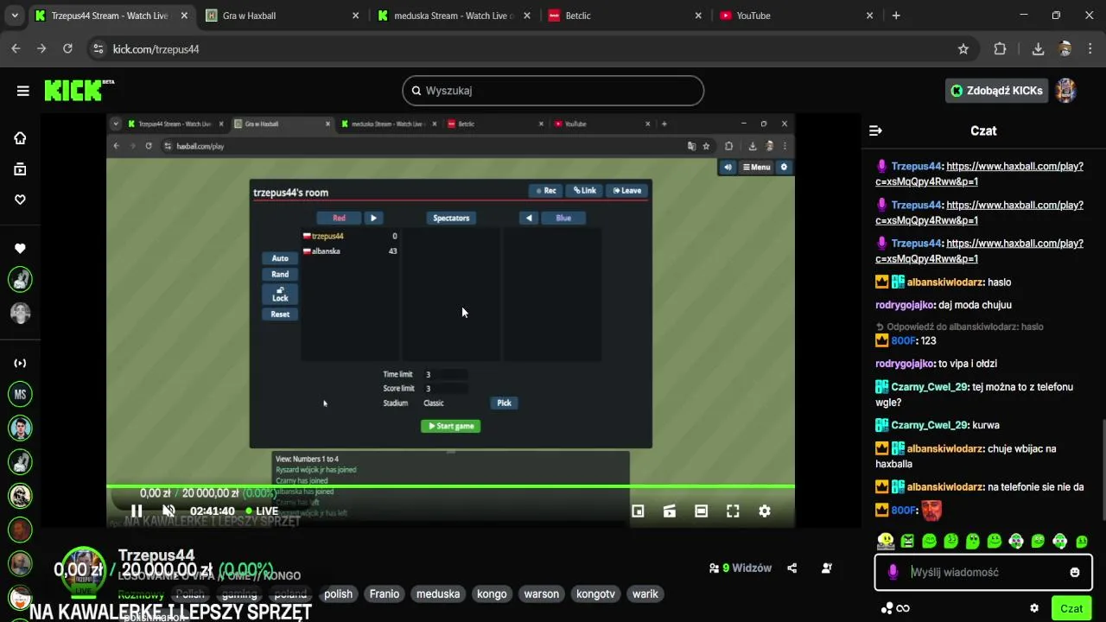Jump to LIVE in the player

pyautogui.click(x=262, y=511)
